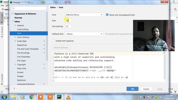Expand the Code Style subsection

15,41
